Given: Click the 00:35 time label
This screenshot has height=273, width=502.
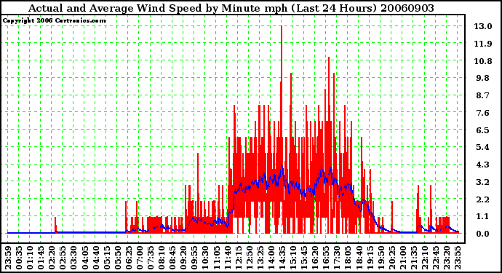Looking at the screenshot, I should coord(19,258).
